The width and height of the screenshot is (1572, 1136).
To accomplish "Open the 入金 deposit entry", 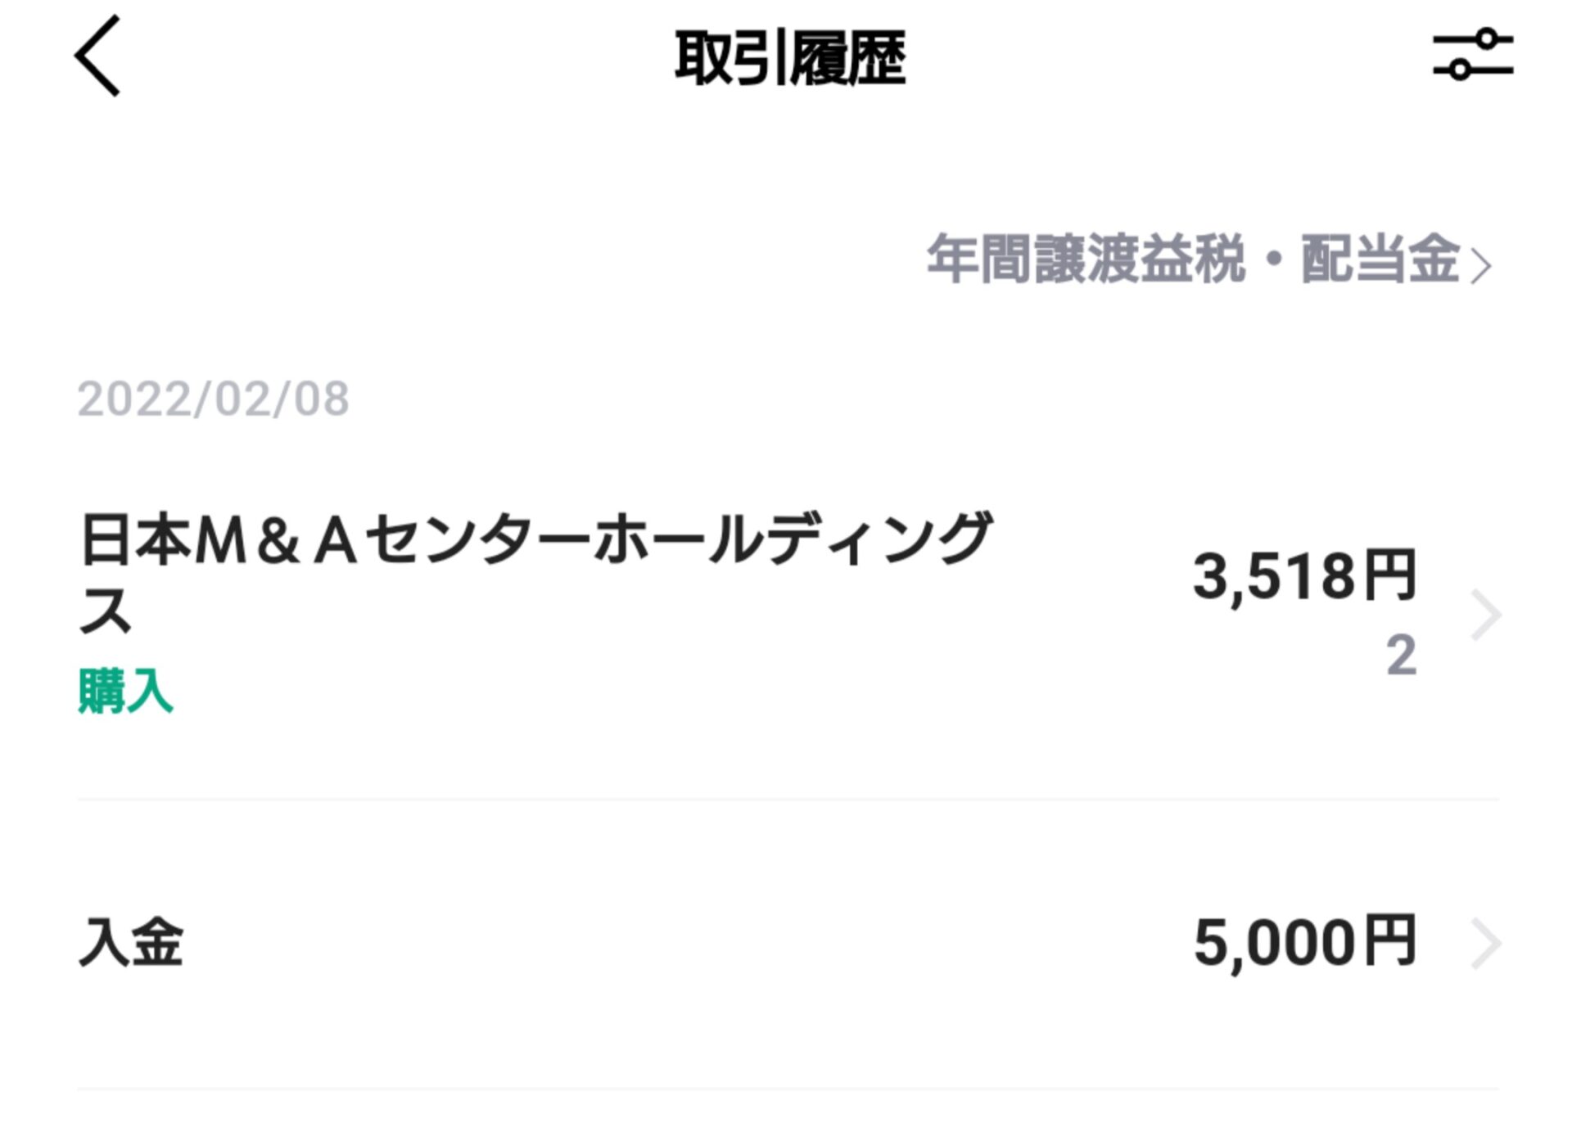I will pyautogui.click(x=131, y=943).
